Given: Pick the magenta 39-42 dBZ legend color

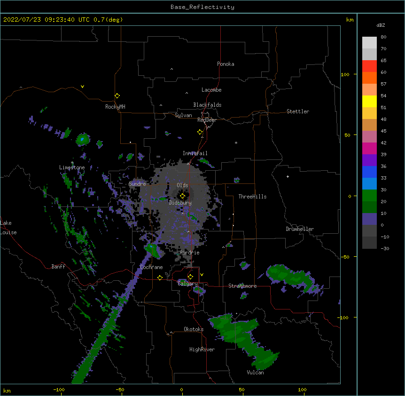Looking at the screenshot, I should tap(369, 148).
